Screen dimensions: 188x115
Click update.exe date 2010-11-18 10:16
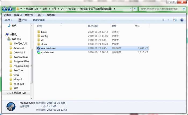pyautogui.click(x=98, y=52)
